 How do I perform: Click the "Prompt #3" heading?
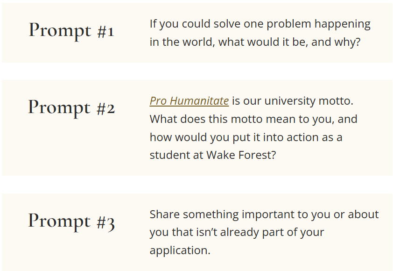point(71,221)
